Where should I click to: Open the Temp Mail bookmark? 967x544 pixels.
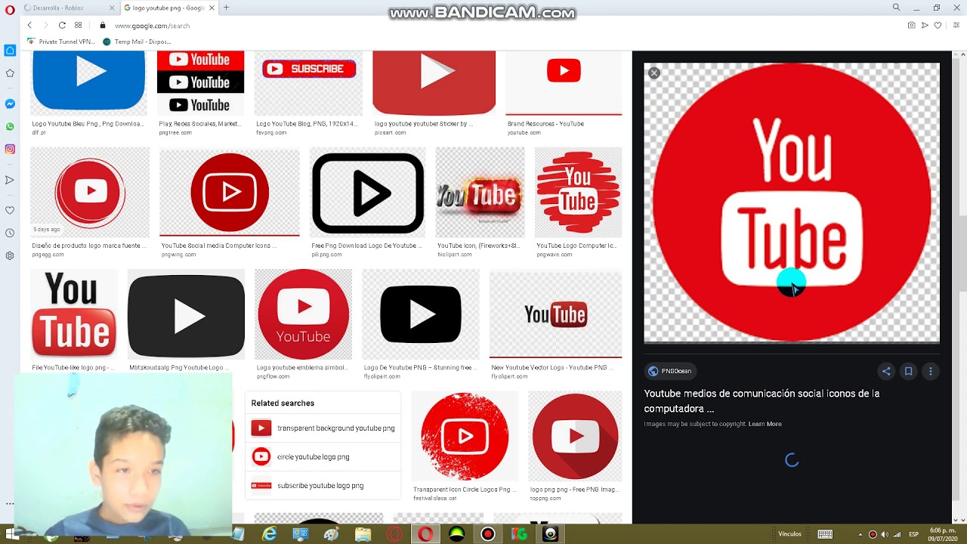137,42
